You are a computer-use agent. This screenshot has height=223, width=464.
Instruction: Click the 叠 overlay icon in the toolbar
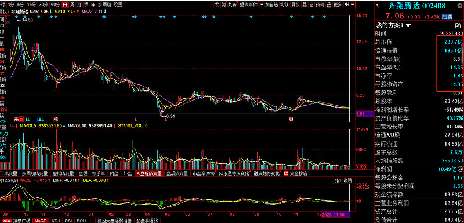coord(304,5)
